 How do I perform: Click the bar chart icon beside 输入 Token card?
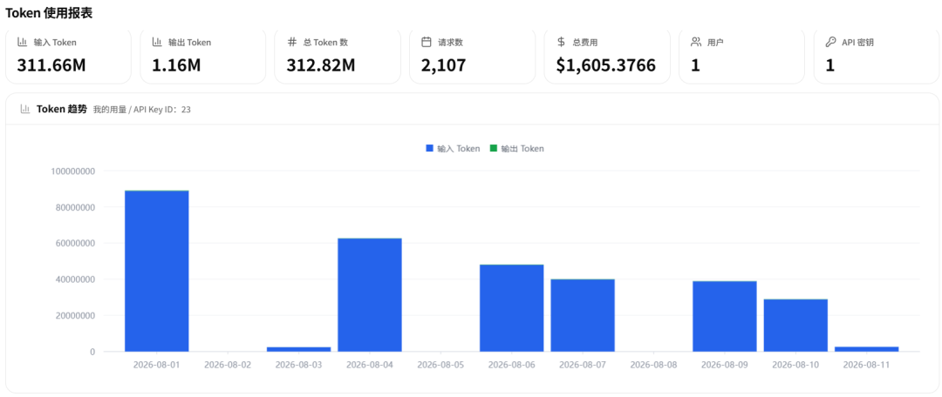(22, 42)
